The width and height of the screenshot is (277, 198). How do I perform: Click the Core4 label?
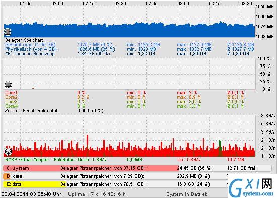coord(11,106)
